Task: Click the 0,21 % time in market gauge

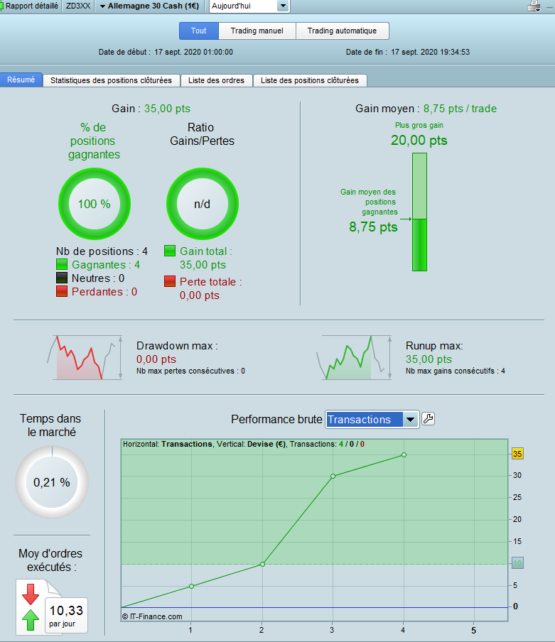Action: coord(52,482)
